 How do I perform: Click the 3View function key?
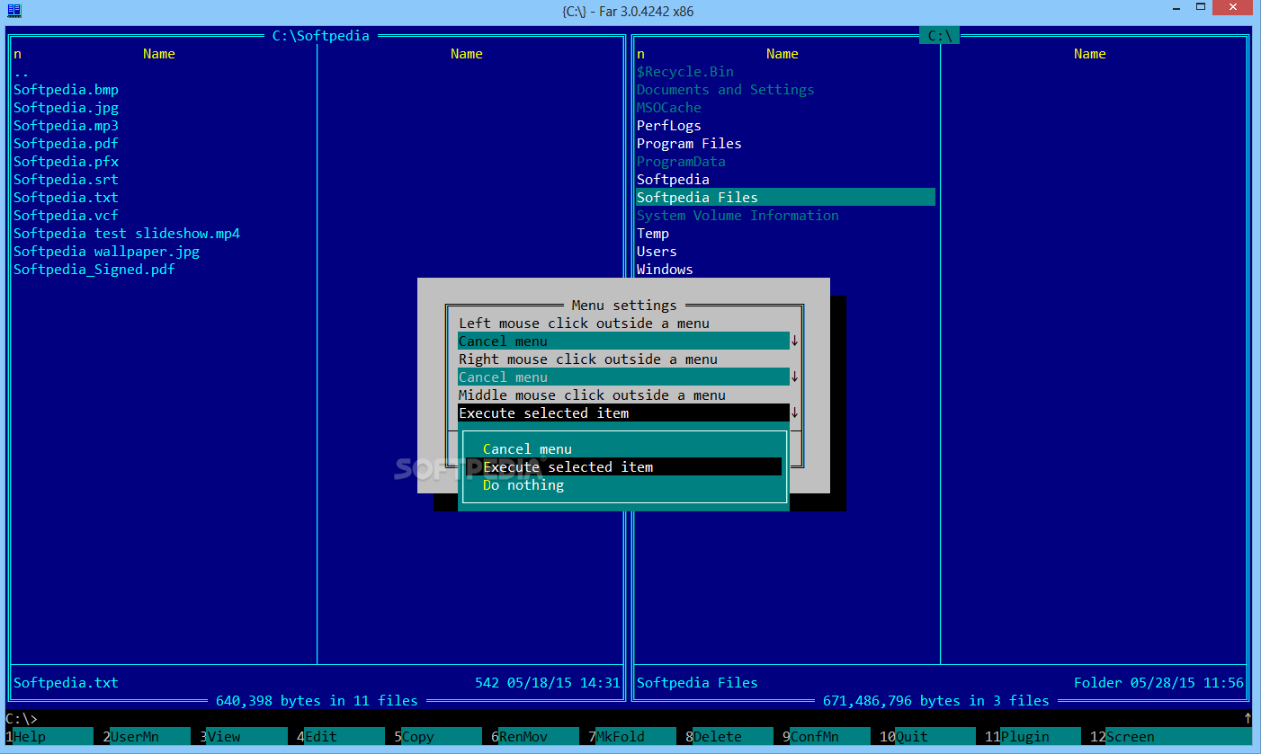coord(243,737)
